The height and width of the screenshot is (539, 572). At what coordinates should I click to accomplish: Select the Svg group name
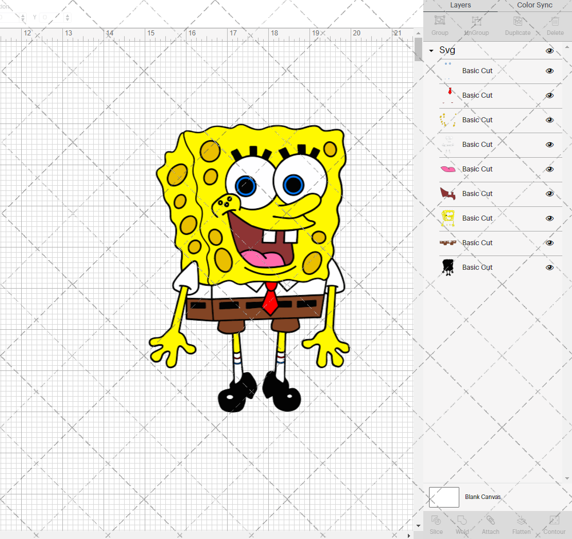[x=447, y=50]
